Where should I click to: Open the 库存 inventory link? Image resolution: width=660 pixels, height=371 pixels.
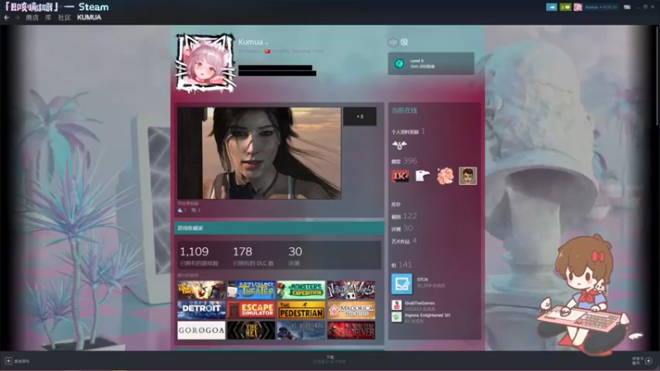point(396,204)
